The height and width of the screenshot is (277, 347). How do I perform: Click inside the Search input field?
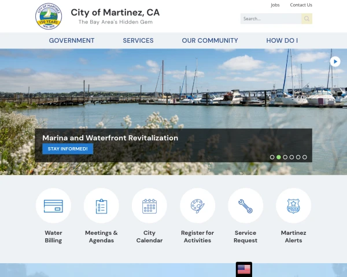click(x=271, y=18)
